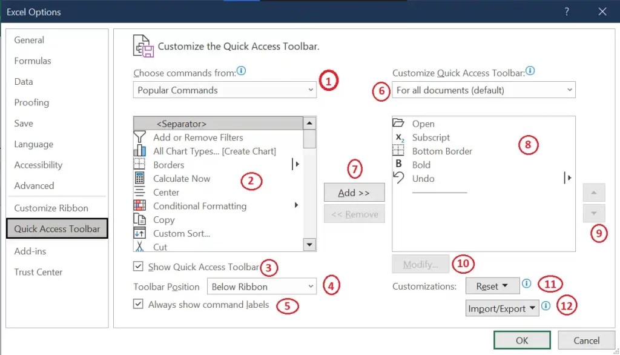Open the Add-ins category
620x355 pixels.
(x=30, y=251)
